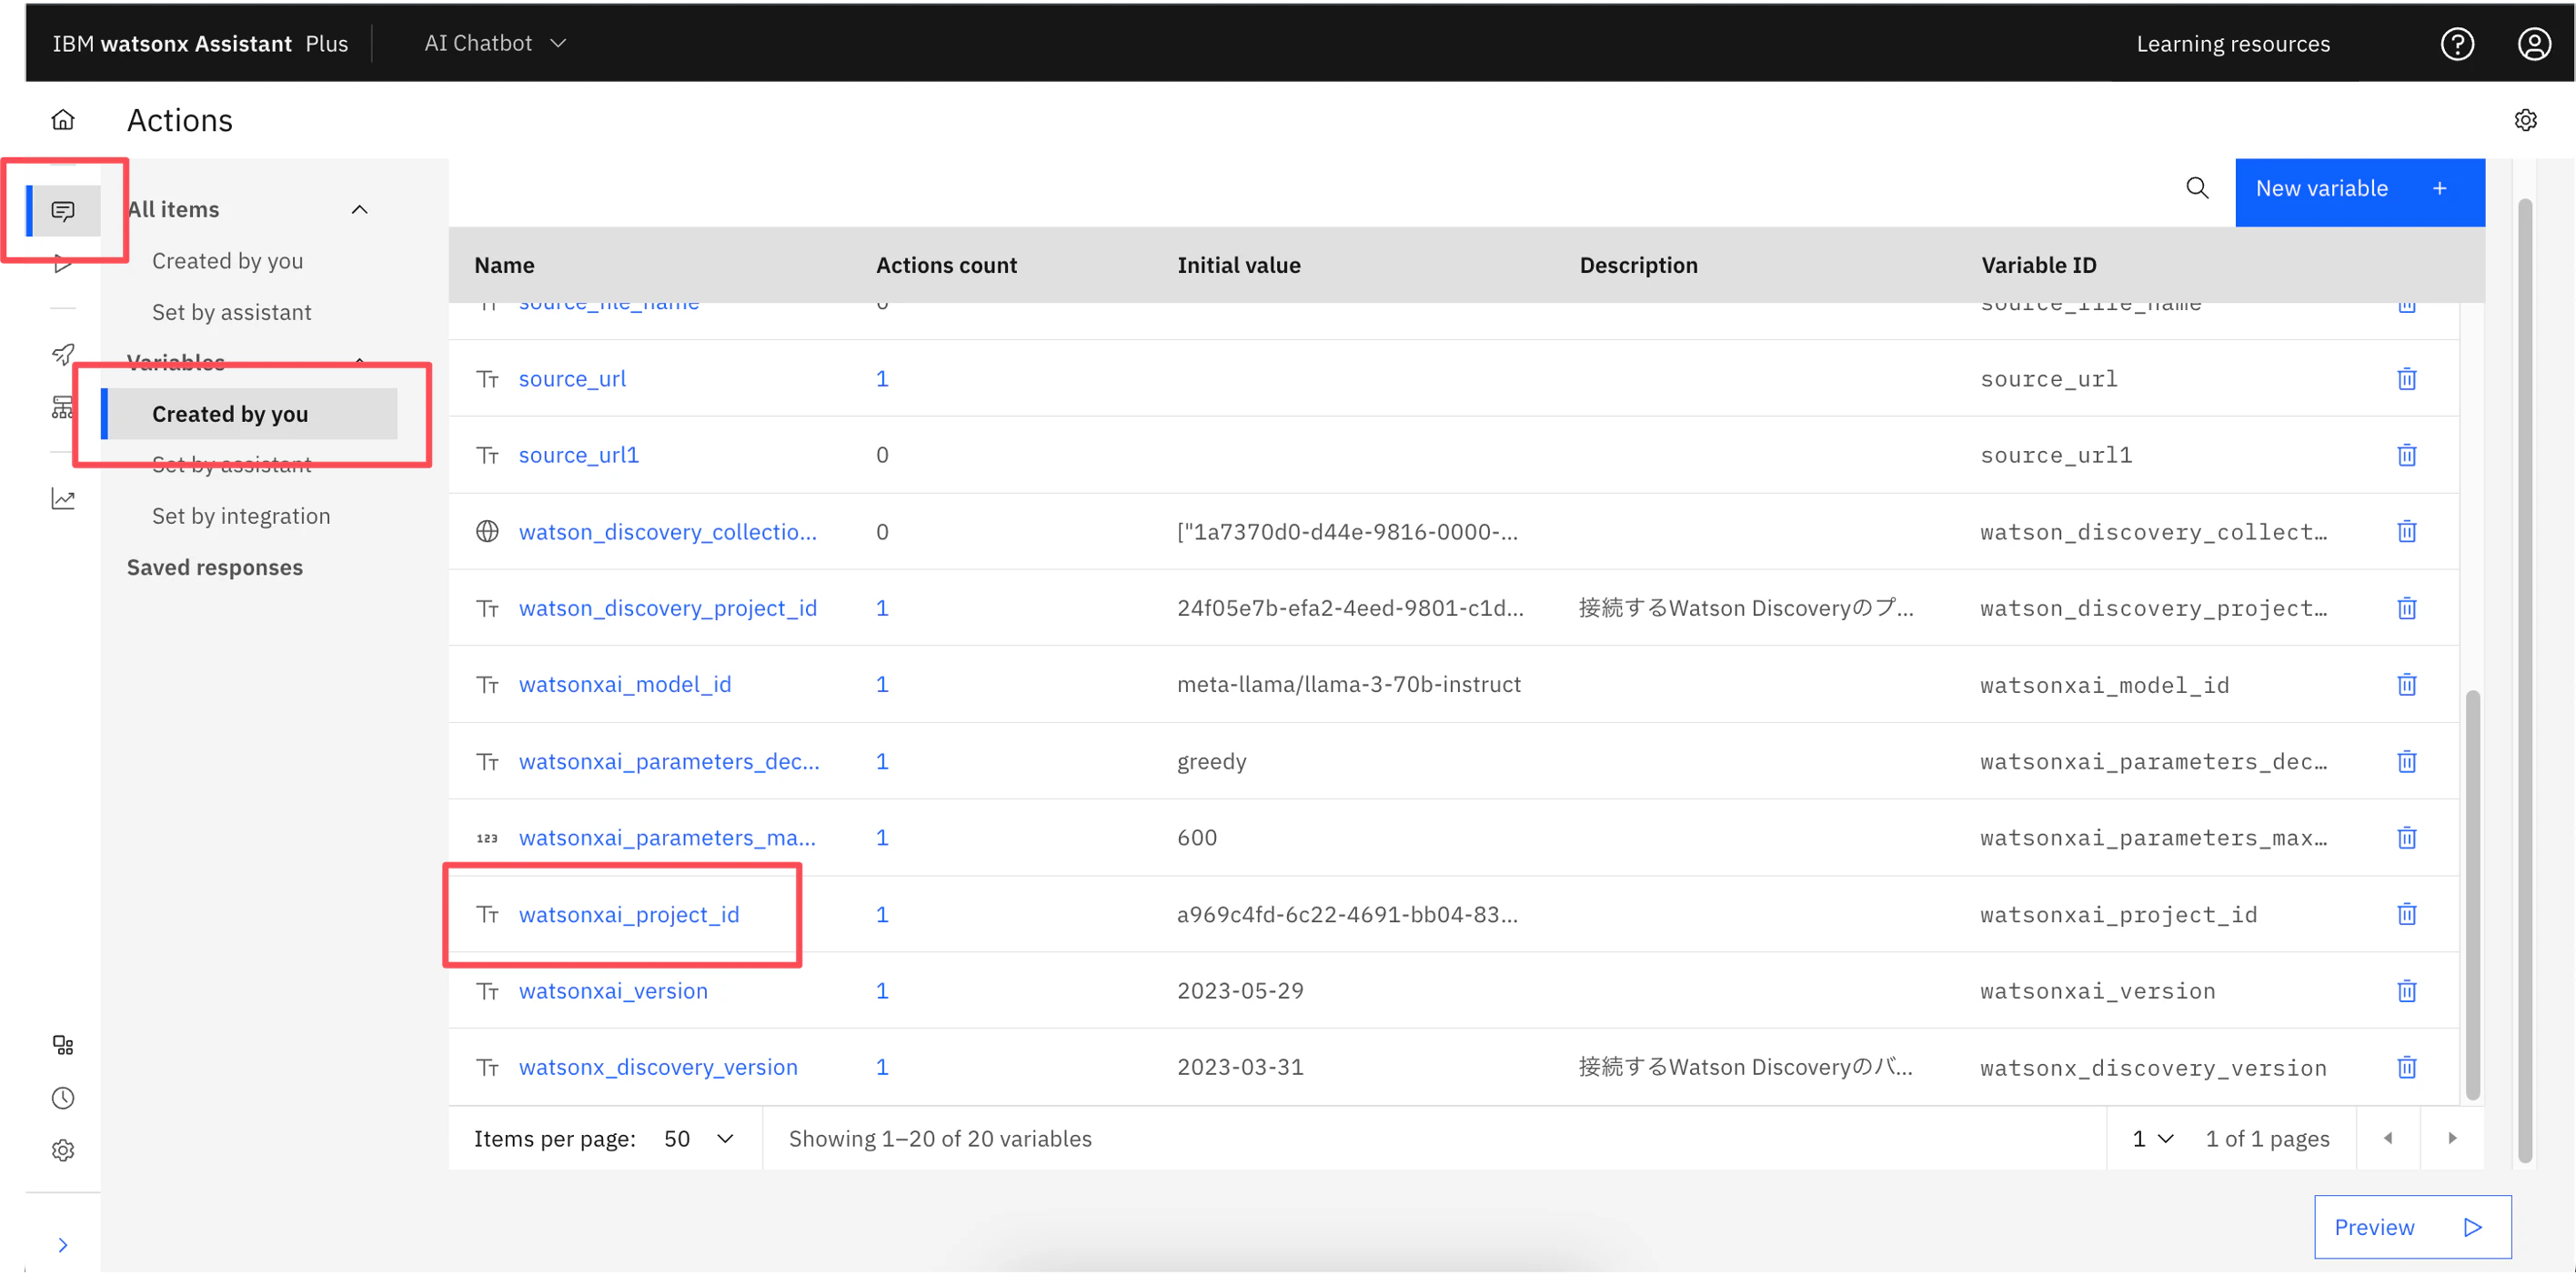Open the Actions chat icon in sidebar
The height and width of the screenshot is (1275, 2576).
(x=63, y=211)
